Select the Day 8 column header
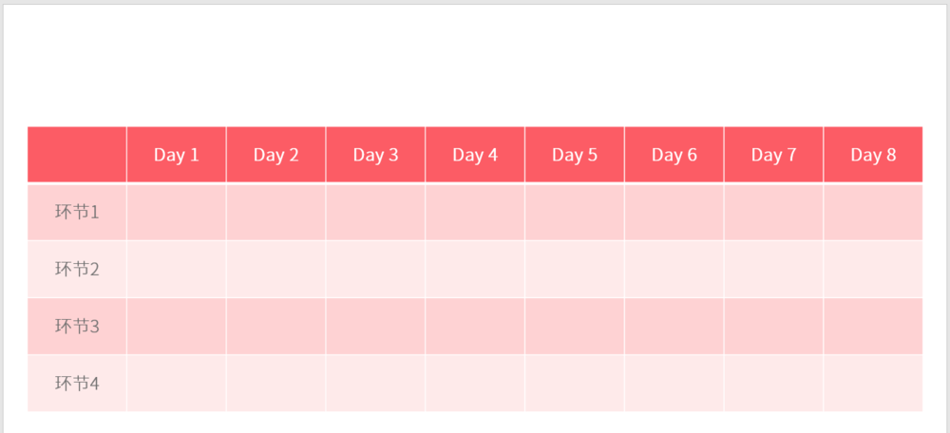 tap(873, 155)
